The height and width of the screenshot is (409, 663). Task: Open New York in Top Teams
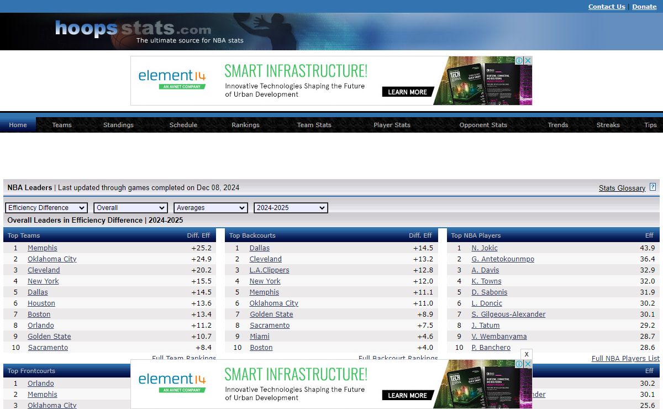pyautogui.click(x=43, y=281)
